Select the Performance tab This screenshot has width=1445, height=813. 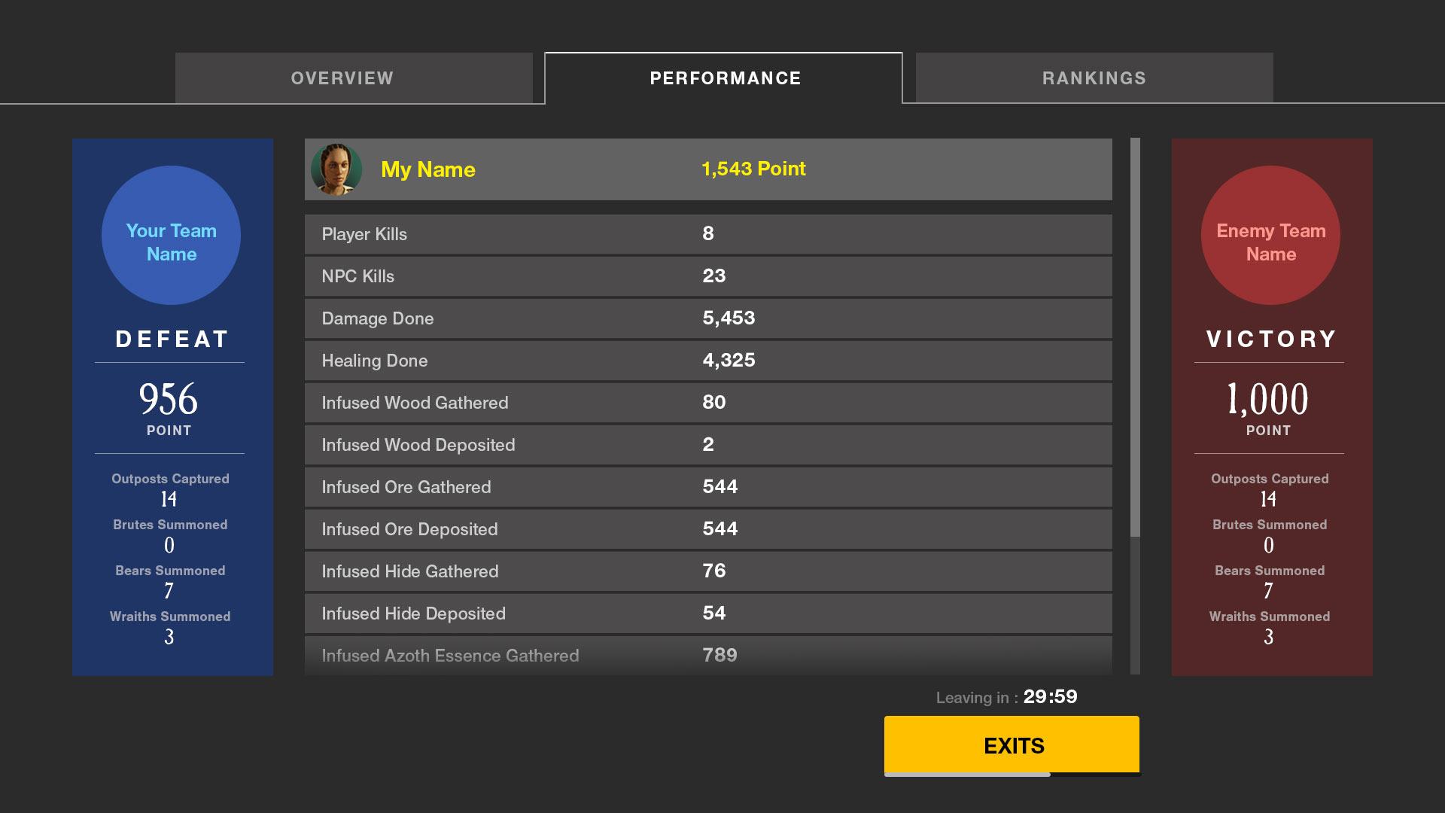coord(724,78)
